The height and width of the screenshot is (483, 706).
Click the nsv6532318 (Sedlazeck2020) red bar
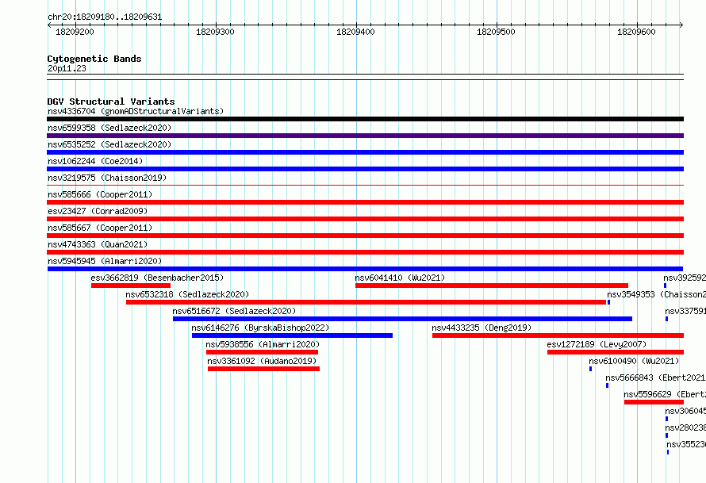tap(366, 302)
